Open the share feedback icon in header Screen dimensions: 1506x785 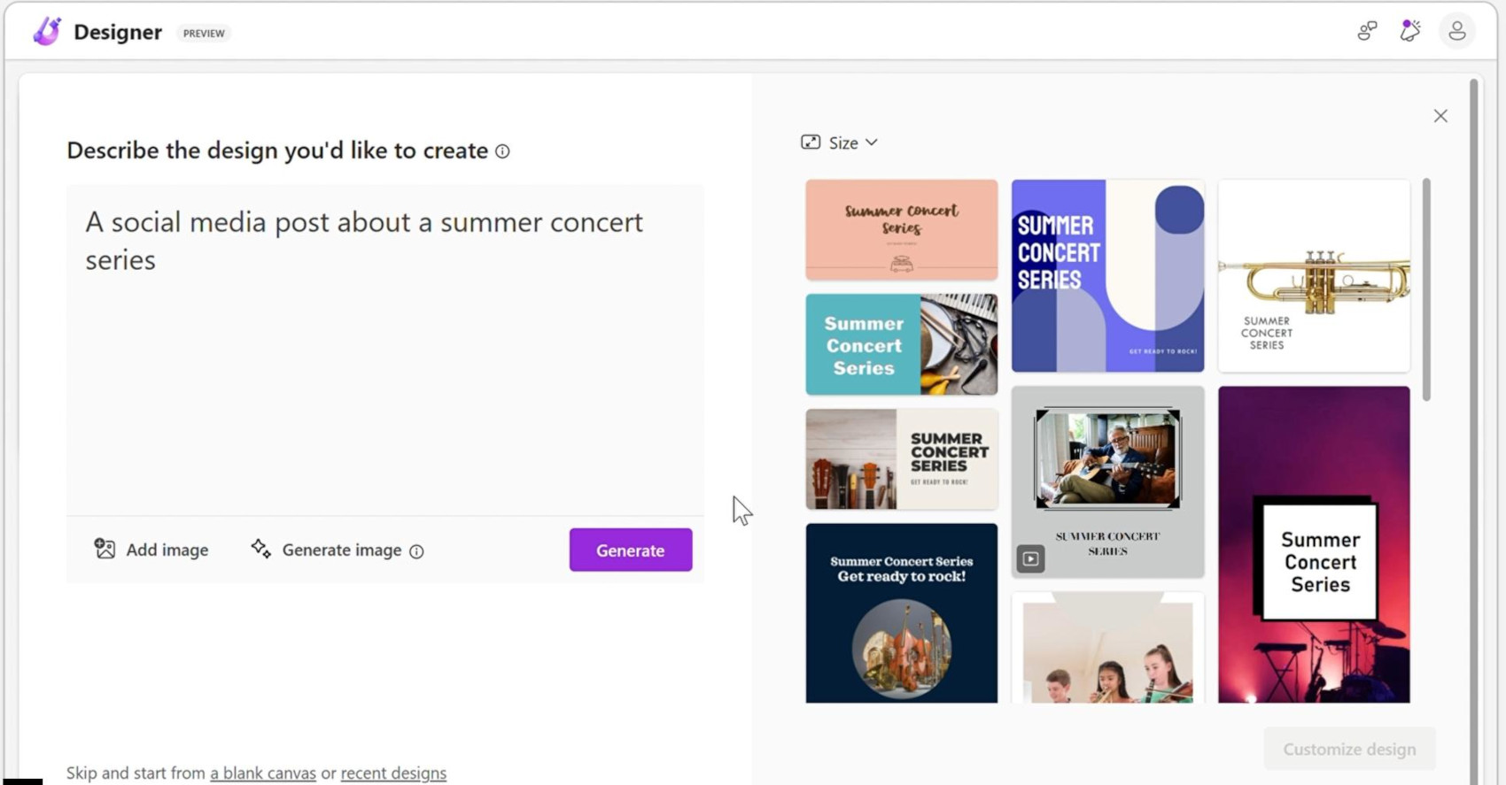point(1367,32)
